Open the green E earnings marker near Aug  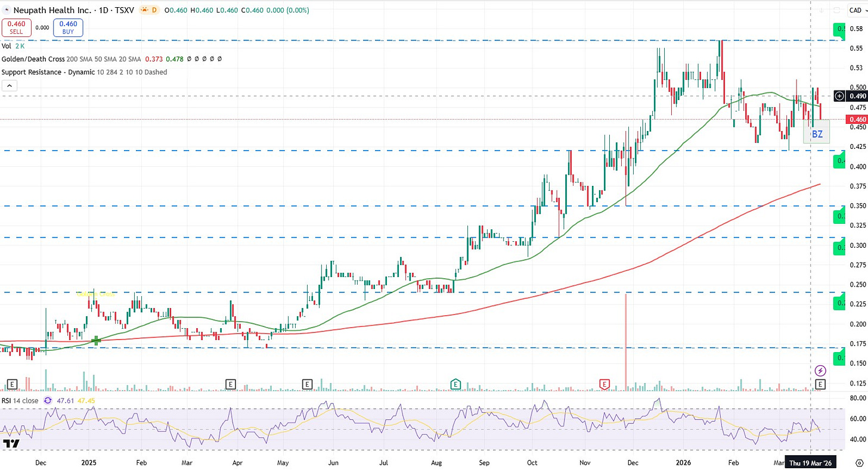pyautogui.click(x=456, y=384)
